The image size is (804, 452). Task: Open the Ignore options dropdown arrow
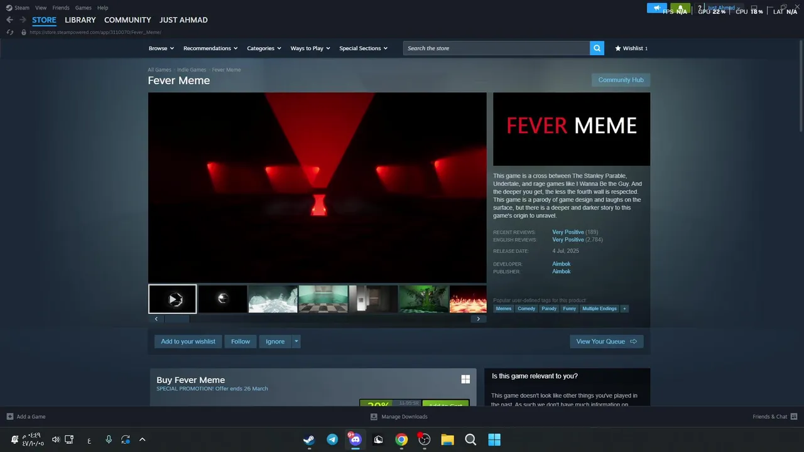click(296, 342)
